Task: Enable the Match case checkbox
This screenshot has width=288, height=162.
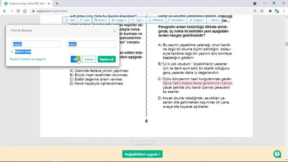Action: click(x=12, y=52)
